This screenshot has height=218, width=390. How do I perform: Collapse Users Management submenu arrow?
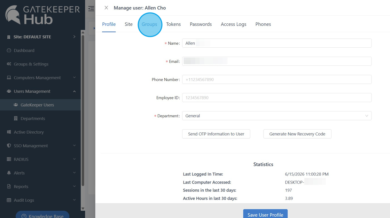[x=74, y=91]
